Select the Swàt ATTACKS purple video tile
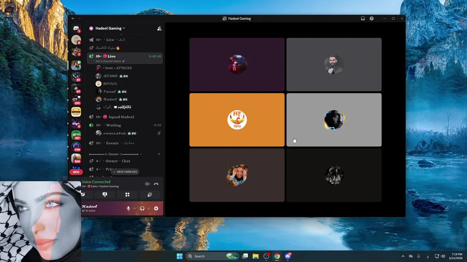467x262 pixels. click(x=237, y=64)
